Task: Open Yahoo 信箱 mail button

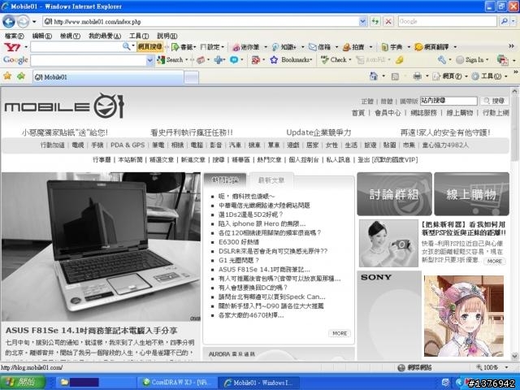Action: (x=320, y=47)
